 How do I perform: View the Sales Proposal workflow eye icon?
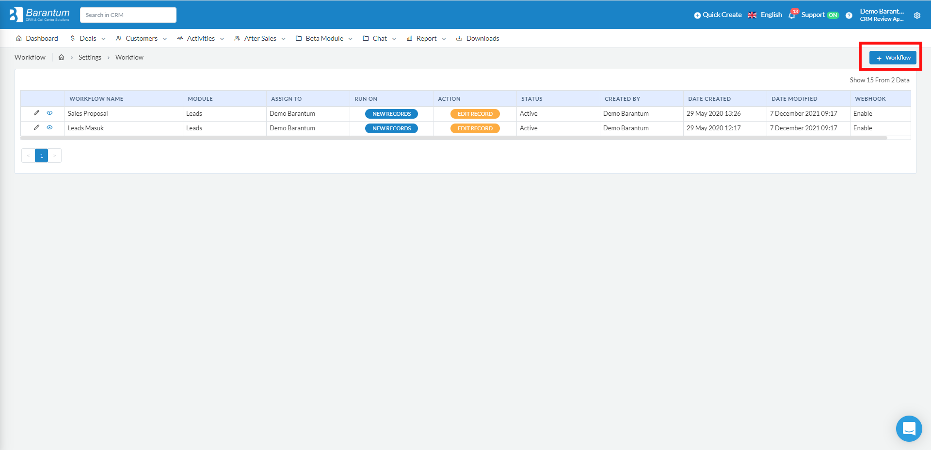tap(49, 113)
